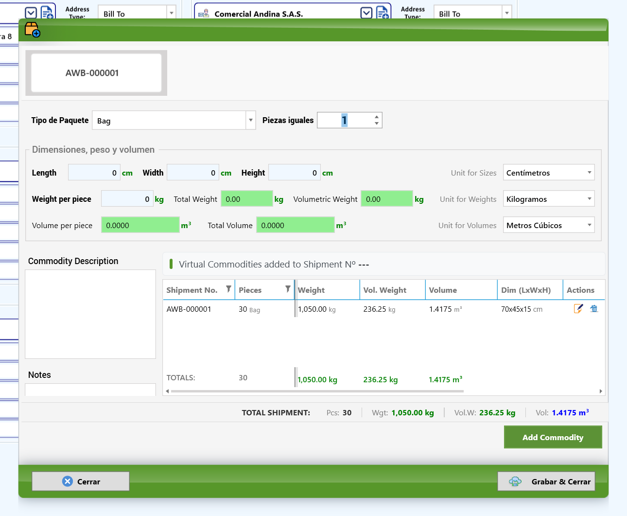This screenshot has height=516, width=627.
Task: Click the table's scroll-right arrow
Action: 601,391
